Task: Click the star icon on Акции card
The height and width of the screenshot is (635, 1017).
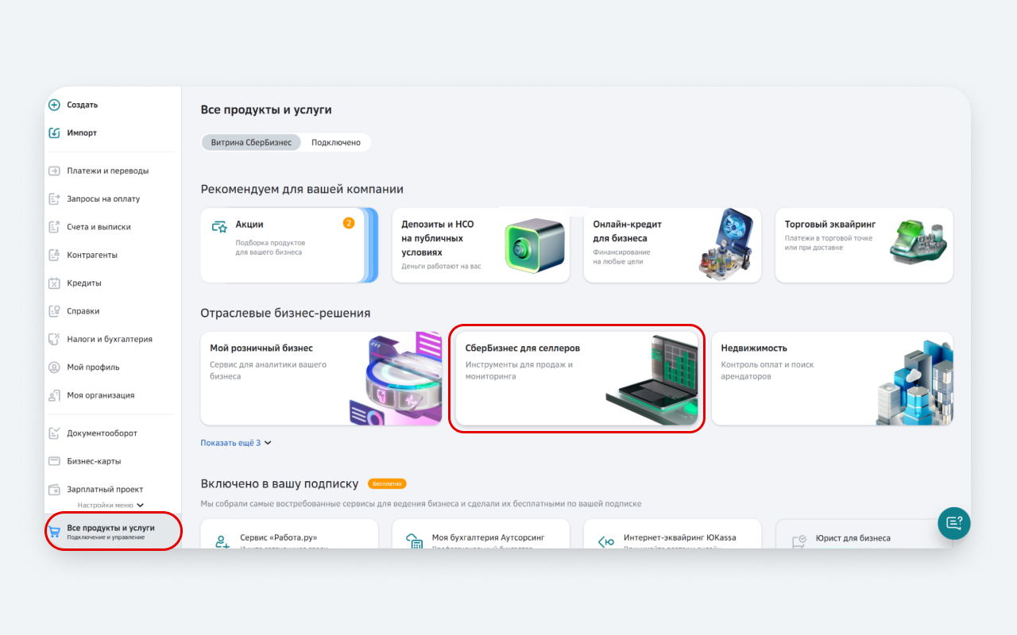Action: (220, 227)
